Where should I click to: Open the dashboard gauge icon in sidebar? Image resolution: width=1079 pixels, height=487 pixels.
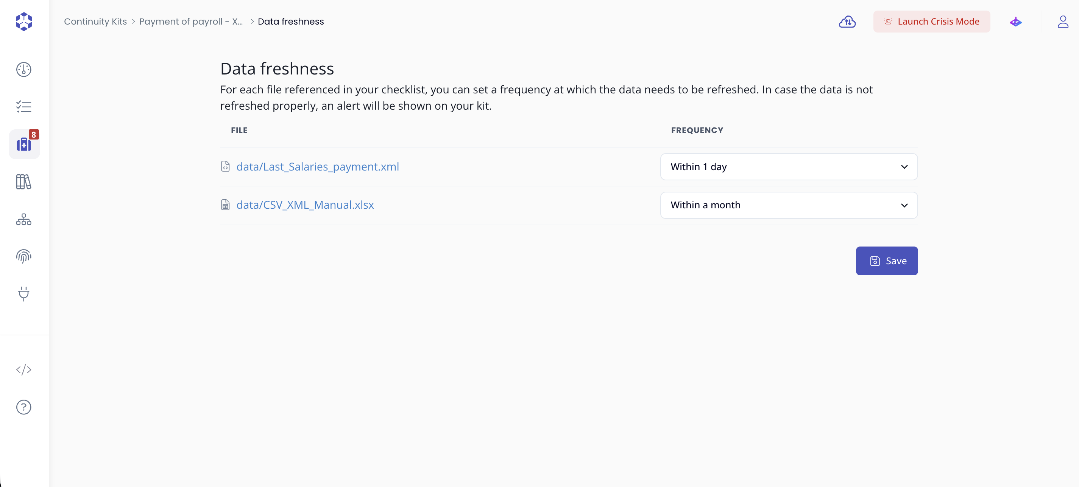click(x=23, y=70)
